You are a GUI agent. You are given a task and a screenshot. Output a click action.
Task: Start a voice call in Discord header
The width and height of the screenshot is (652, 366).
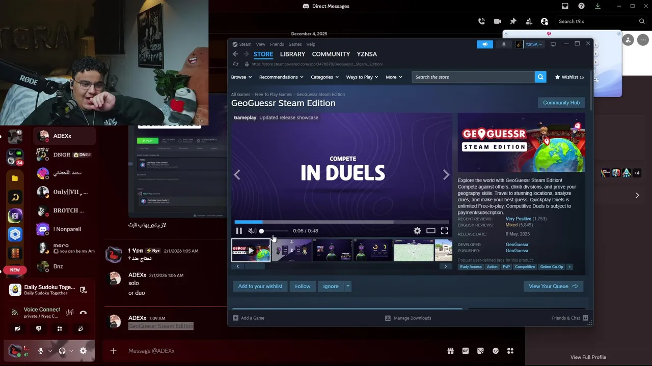pyautogui.click(x=481, y=21)
